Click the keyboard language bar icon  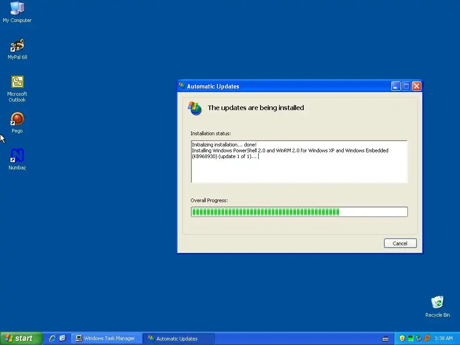pyautogui.click(x=385, y=339)
